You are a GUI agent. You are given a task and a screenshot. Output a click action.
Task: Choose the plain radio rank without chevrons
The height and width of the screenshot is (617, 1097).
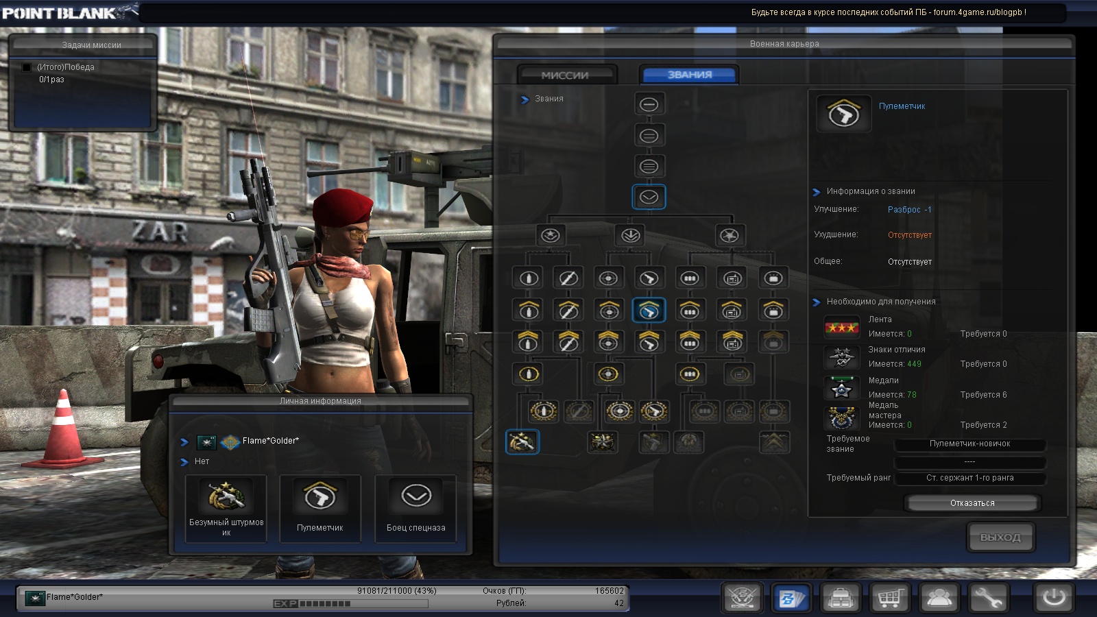pyautogui.click(x=732, y=278)
